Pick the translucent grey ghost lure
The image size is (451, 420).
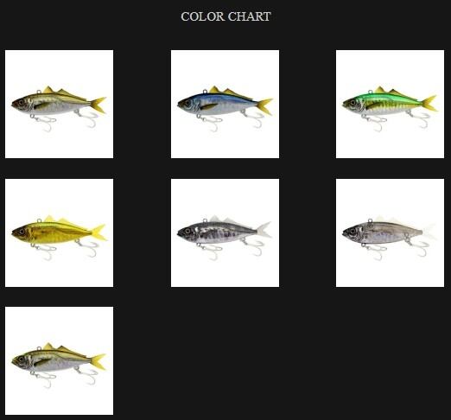click(390, 232)
